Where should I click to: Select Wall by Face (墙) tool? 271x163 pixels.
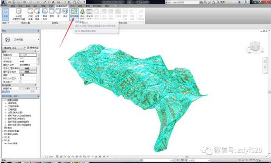[x=58, y=13]
